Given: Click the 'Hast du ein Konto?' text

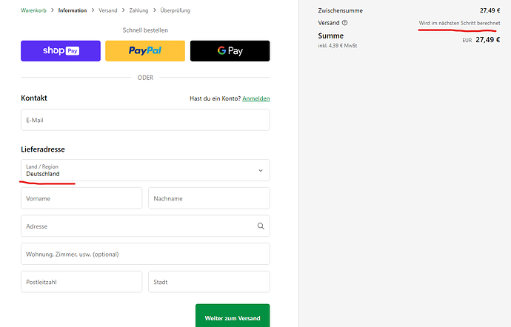Looking at the screenshot, I should 215,98.
